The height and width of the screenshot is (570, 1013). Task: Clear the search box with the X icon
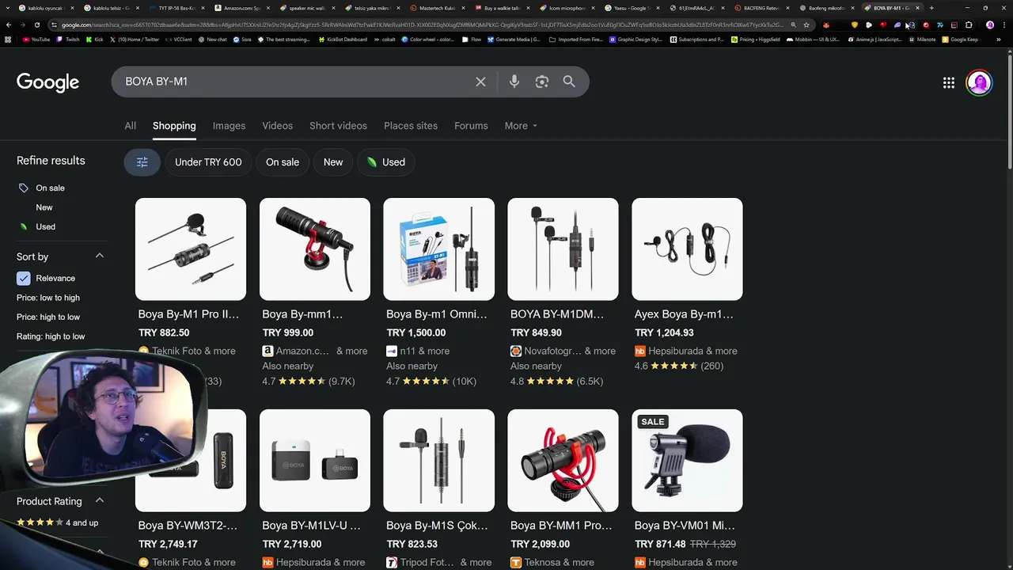tap(480, 82)
